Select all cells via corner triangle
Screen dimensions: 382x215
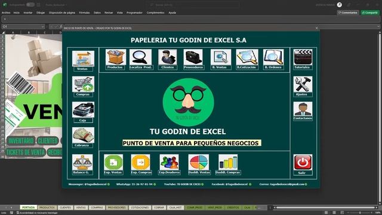[x=3, y=32]
